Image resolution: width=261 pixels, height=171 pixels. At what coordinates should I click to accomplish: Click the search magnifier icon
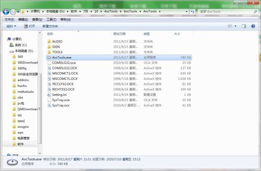[x=255, y=12]
